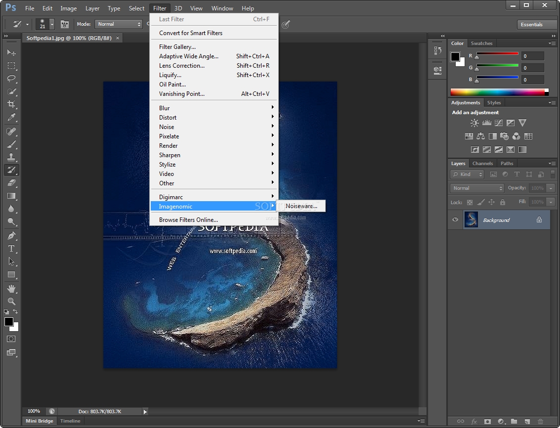
Task: Add a Vibrance adjustment
Action: (x=522, y=123)
